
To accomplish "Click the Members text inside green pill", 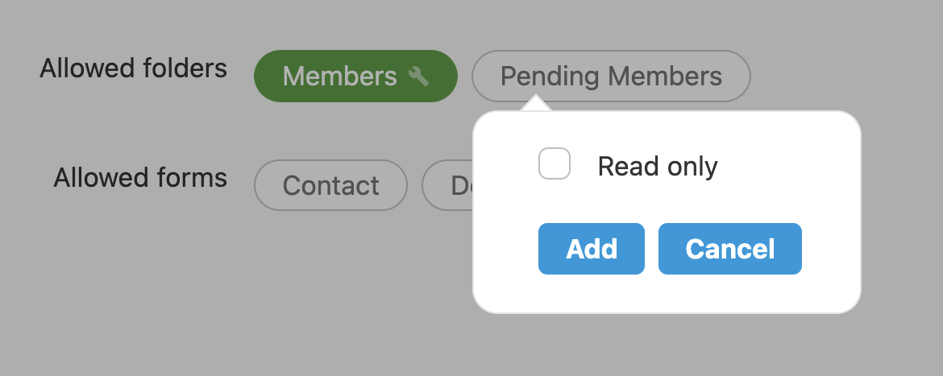I will point(340,76).
